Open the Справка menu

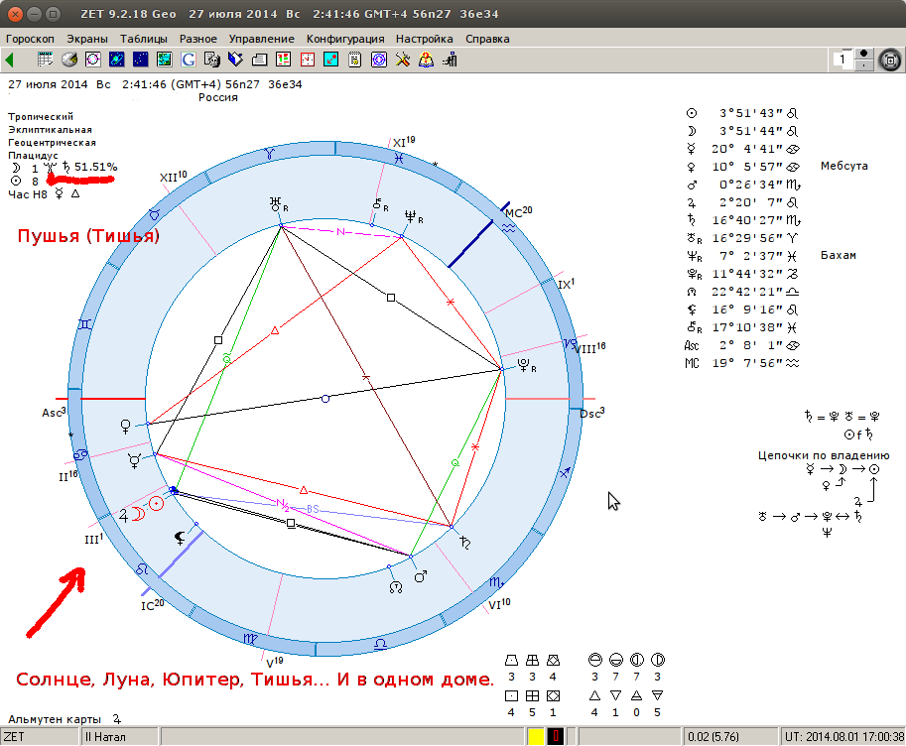coord(486,39)
